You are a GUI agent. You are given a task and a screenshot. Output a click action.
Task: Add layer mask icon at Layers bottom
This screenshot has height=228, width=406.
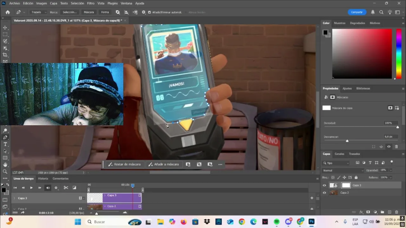pyautogui.click(x=368, y=212)
